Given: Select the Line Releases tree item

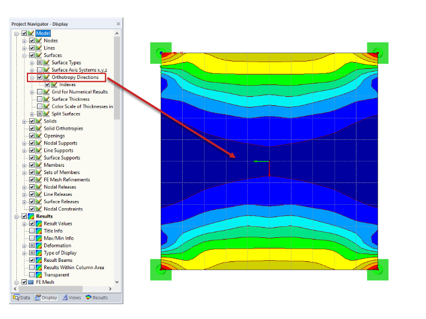Looking at the screenshot, I should 58,195.
